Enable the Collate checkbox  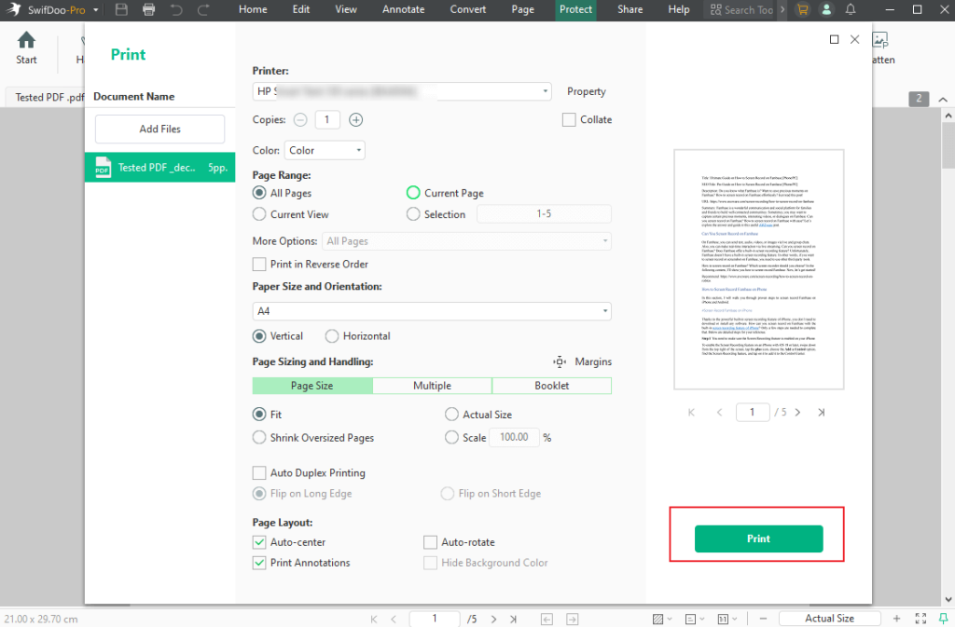pyautogui.click(x=569, y=119)
